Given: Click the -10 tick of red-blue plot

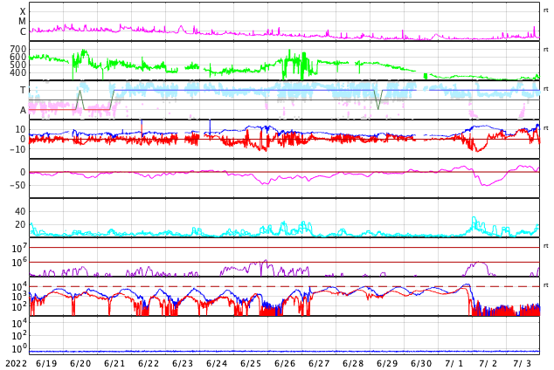Looking at the screenshot, I should point(18,149).
